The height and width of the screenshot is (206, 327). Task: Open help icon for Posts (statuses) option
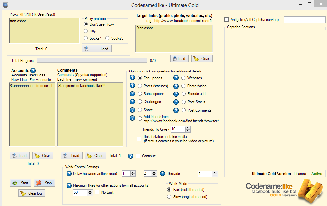[132, 85]
